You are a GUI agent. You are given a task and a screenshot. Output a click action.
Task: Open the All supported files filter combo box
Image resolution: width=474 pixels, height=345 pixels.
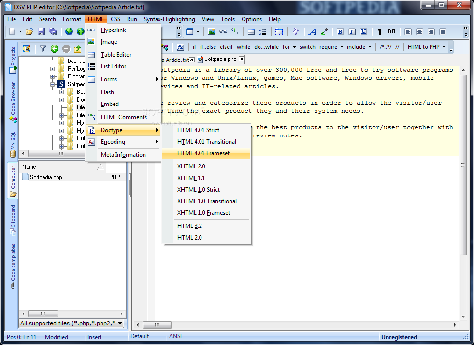pos(72,323)
